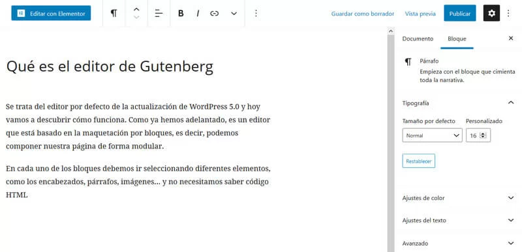Click the scrollbar up arrow
The height and width of the screenshot is (252, 522).
(391, 31)
